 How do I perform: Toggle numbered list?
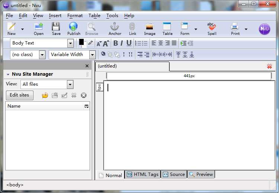point(138,43)
